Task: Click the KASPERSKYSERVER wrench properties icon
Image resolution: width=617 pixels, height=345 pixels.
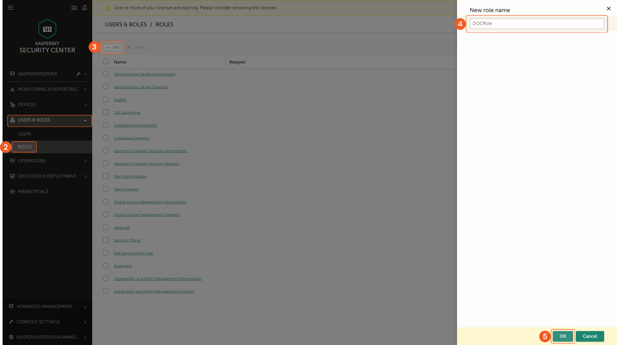Action: tap(78, 74)
